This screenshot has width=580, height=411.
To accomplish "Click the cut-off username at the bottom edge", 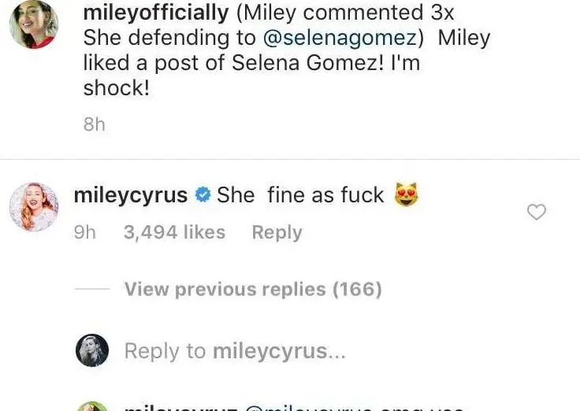I will click(180, 407).
